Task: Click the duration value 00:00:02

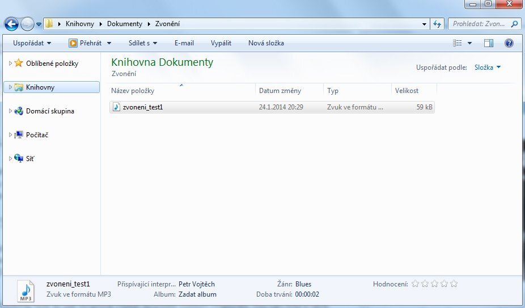Action: pos(307,294)
